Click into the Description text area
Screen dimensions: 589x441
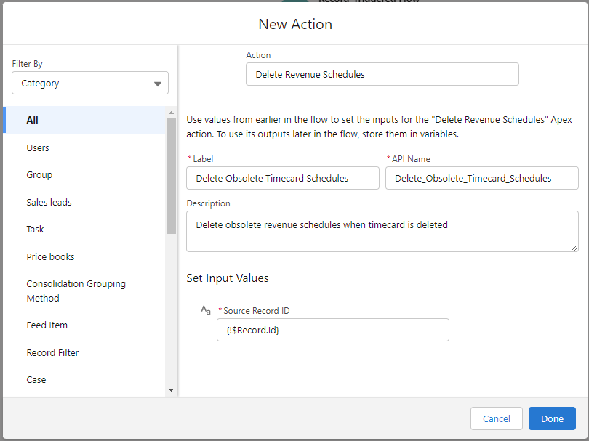pyautogui.click(x=382, y=231)
